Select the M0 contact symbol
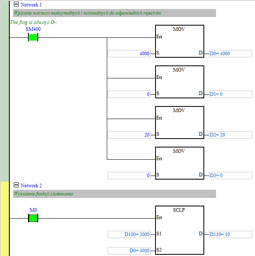This screenshot has height=256, width=255. pos(33,218)
